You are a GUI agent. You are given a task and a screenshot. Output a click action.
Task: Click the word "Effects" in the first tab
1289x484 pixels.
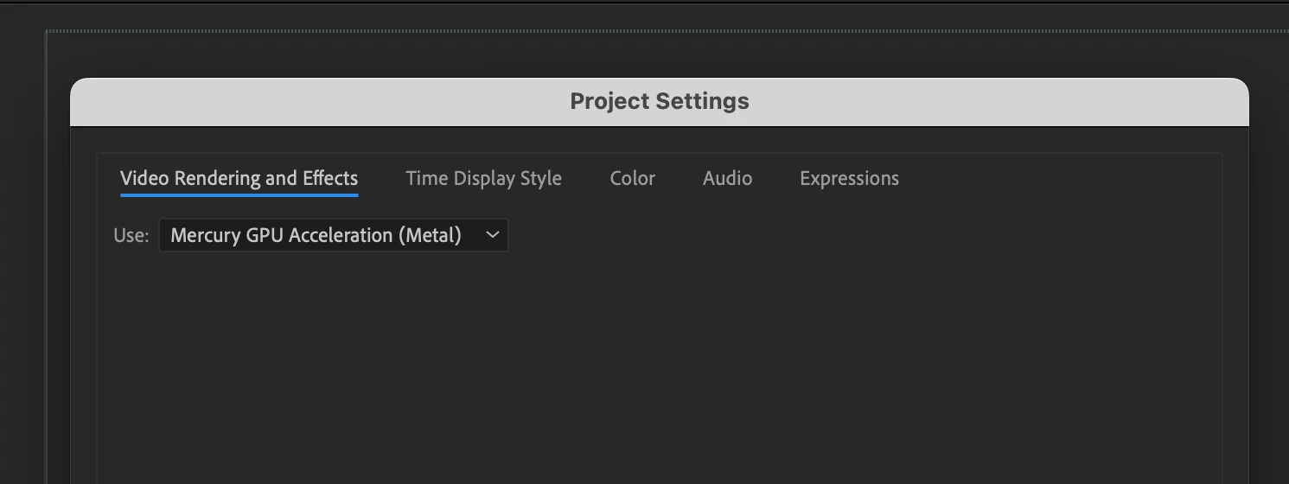click(329, 179)
